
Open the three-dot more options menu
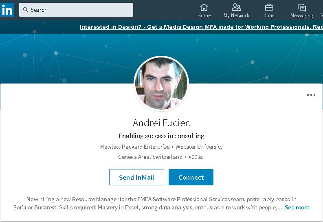click(x=311, y=95)
